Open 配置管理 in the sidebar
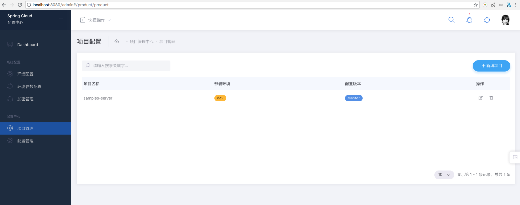The height and width of the screenshot is (205, 520). (x=35, y=141)
